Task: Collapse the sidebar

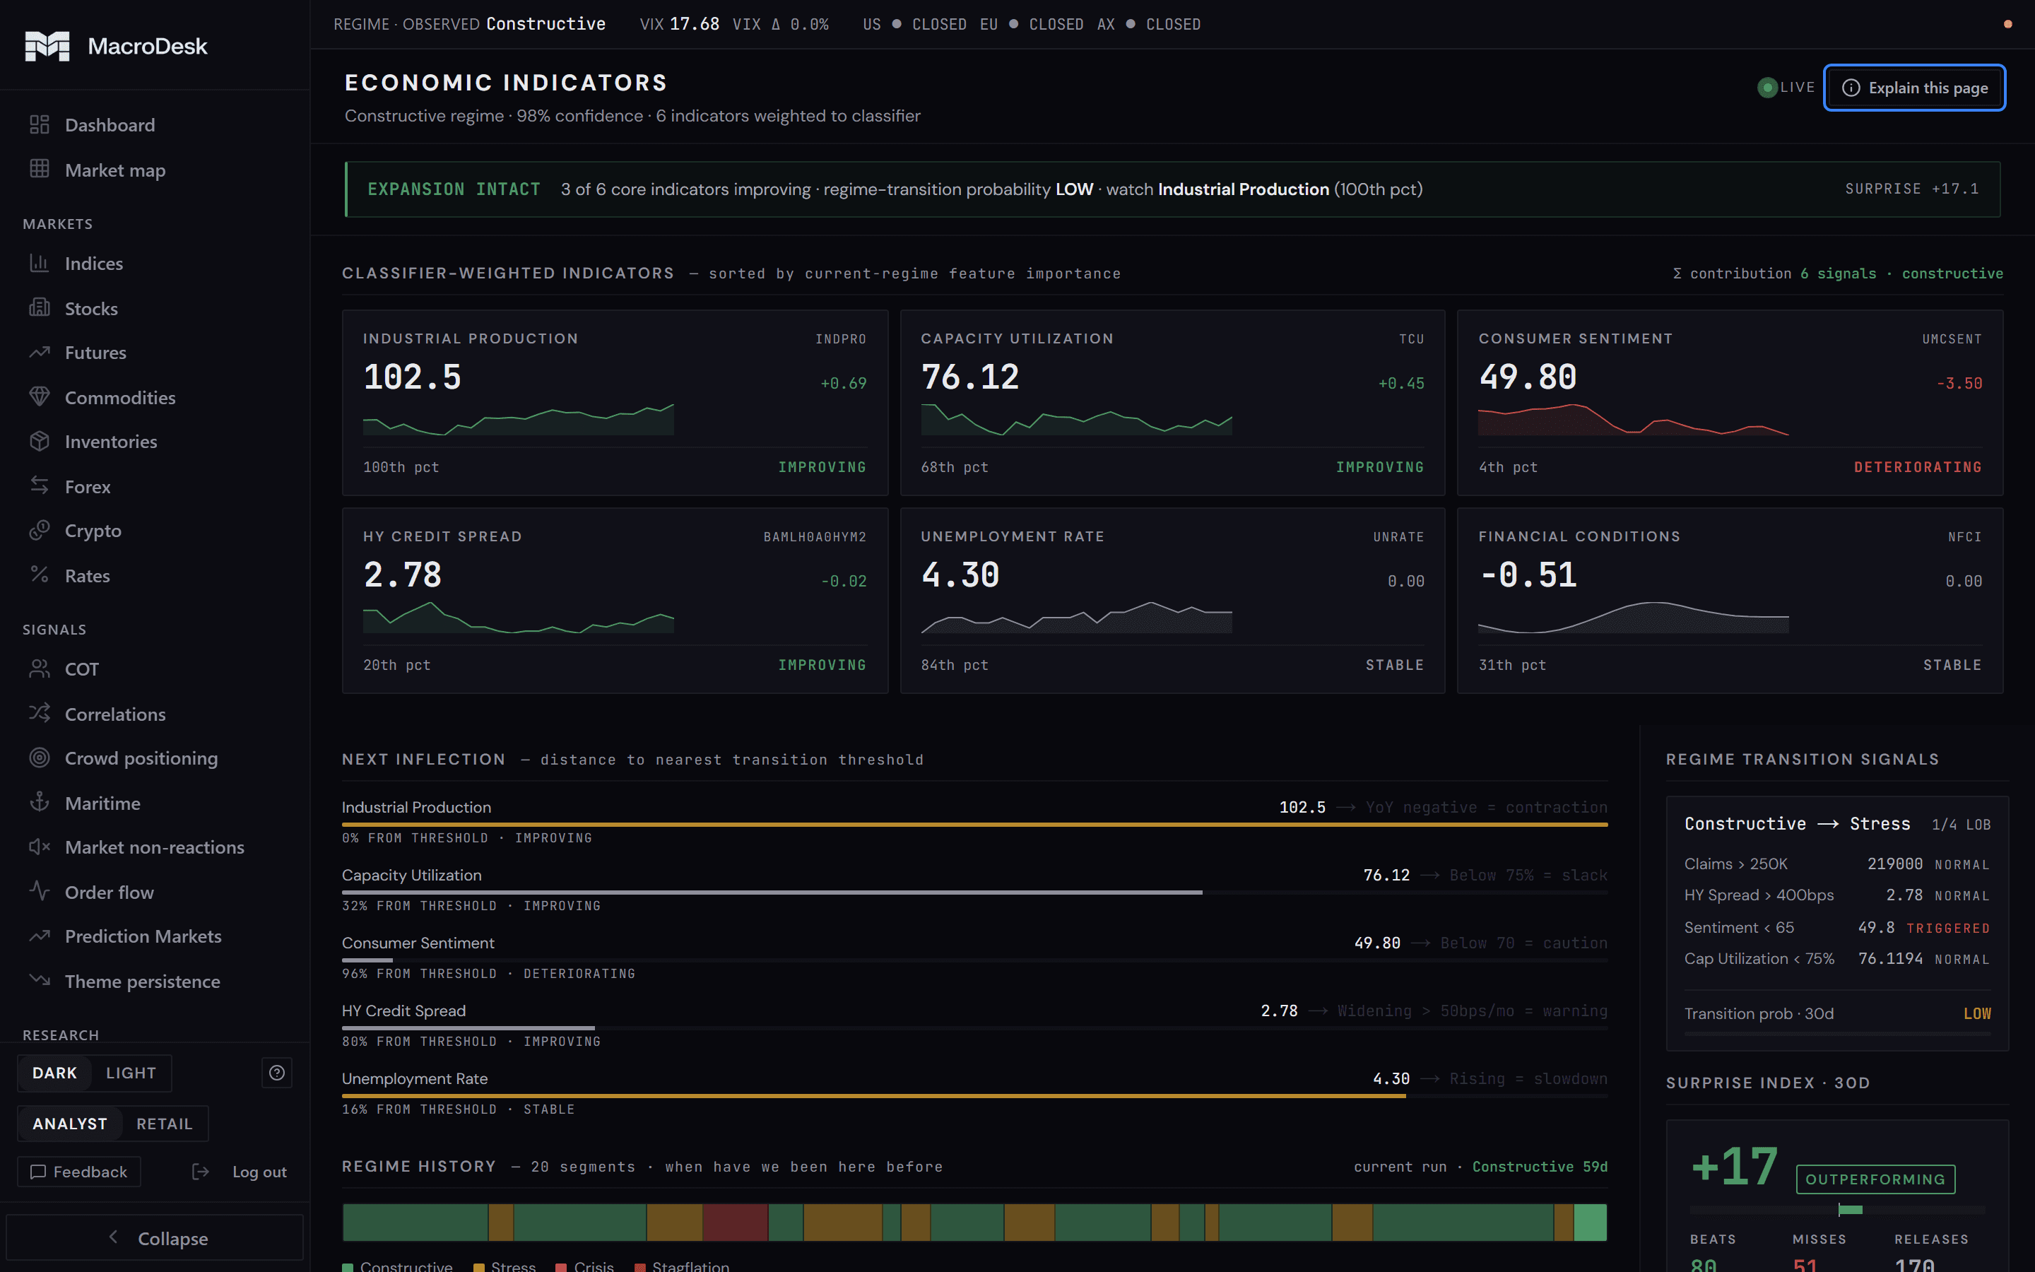Action: point(155,1237)
